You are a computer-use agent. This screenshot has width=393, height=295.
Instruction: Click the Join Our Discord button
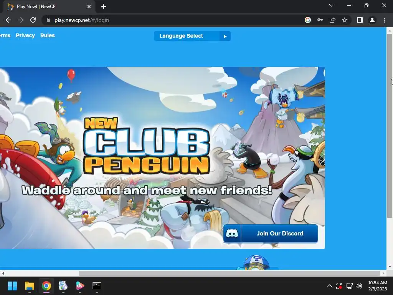click(x=271, y=234)
